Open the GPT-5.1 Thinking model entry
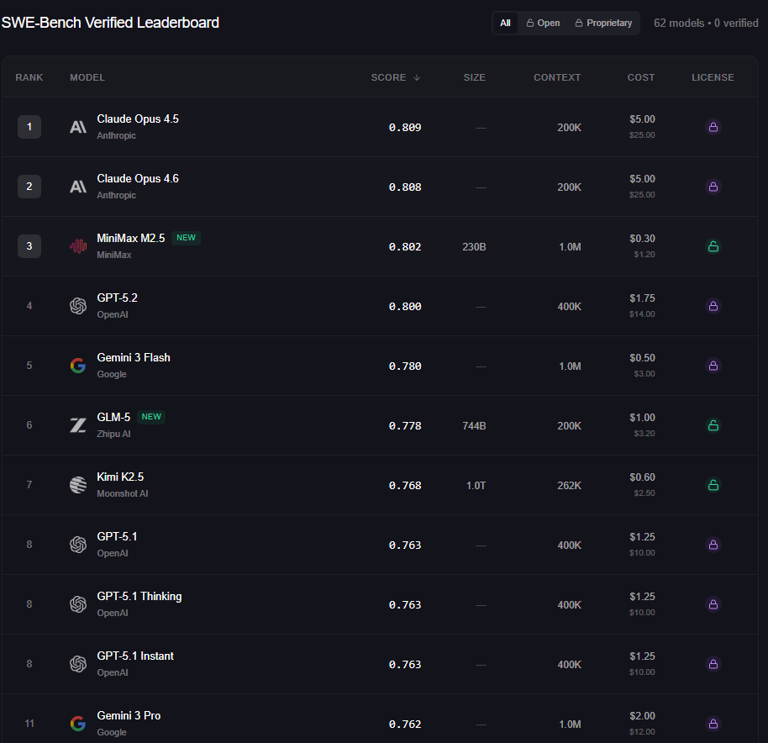 (139, 596)
